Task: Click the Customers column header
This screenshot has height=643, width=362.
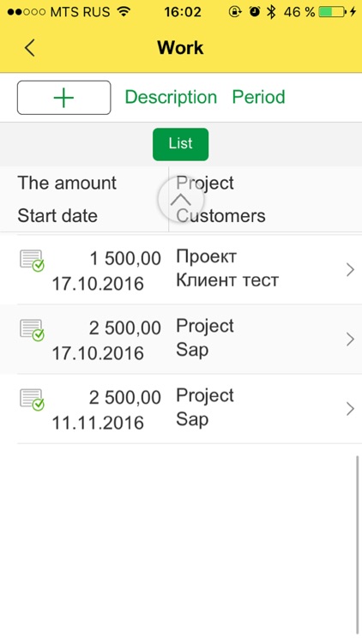Action: tap(220, 216)
